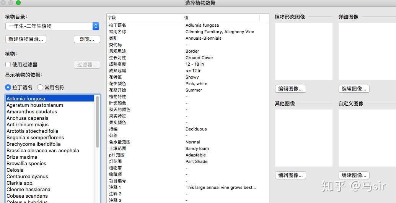Click the 成熟冠幅 field row
Screen dimensions: 396x203
188,71
